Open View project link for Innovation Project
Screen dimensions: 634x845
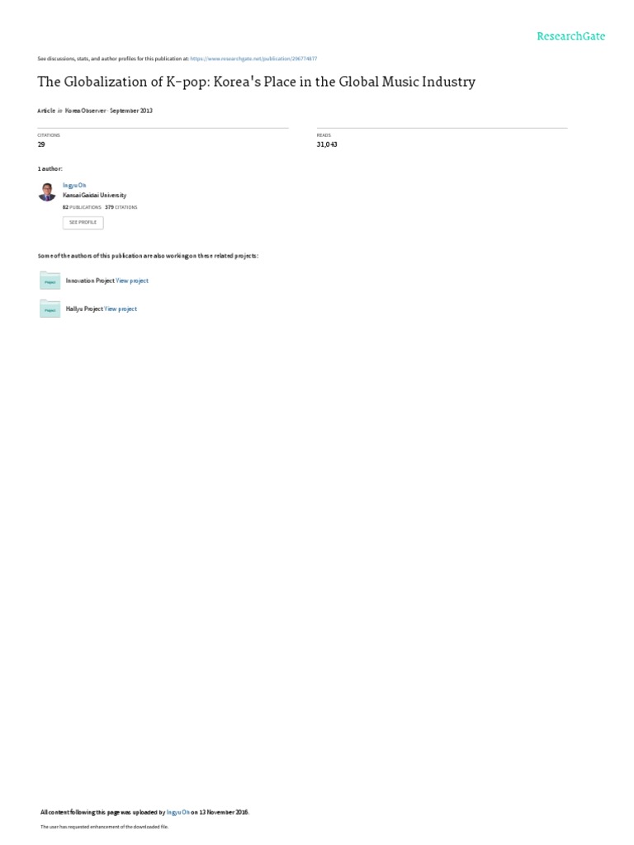click(132, 281)
